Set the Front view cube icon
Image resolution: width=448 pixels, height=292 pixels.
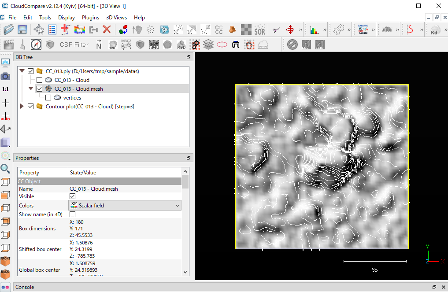point(5,261)
